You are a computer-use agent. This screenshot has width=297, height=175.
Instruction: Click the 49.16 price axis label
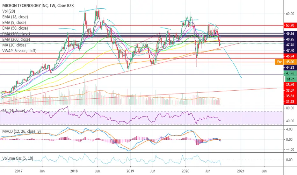(x=290, y=34)
